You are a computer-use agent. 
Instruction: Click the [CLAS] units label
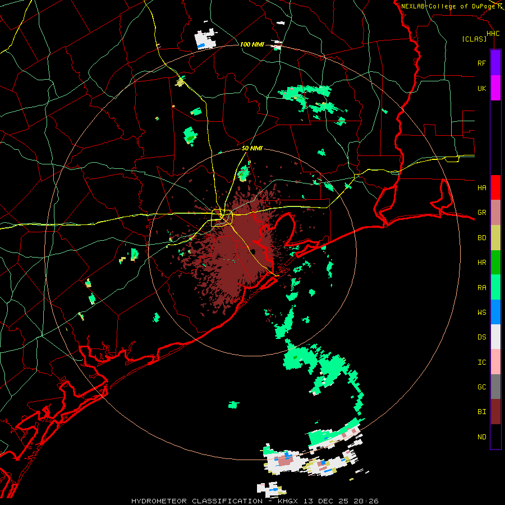coord(474,39)
